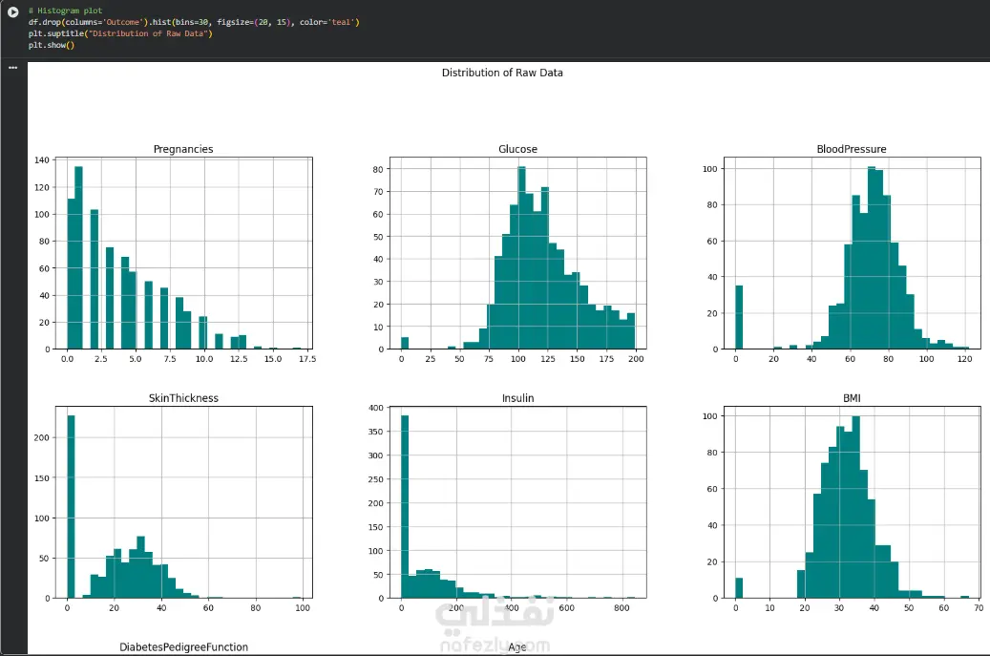Click the 'Distribution of Raw Data' title
Viewport: 990px width, 656px height.
(x=502, y=73)
